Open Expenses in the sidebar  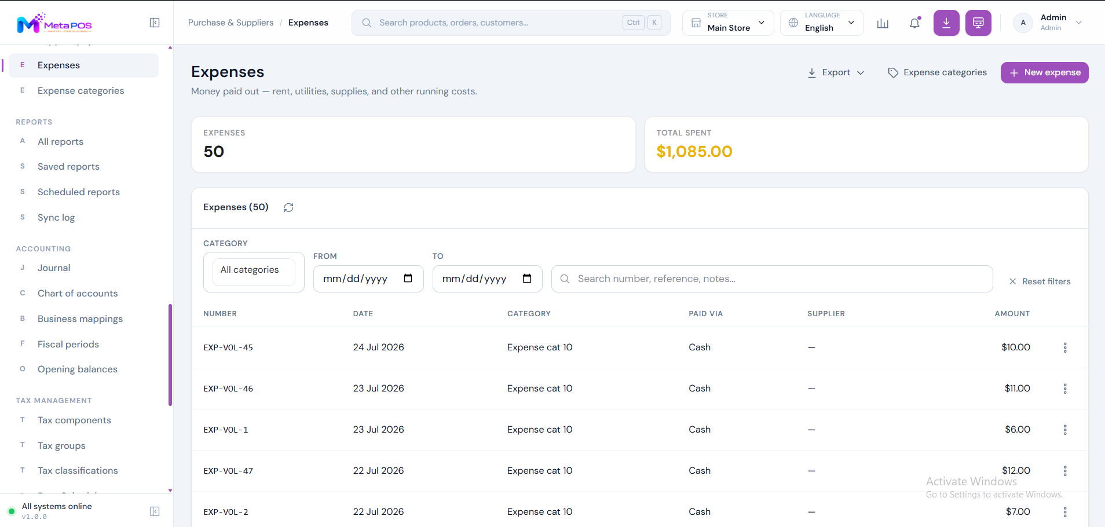pos(83,65)
